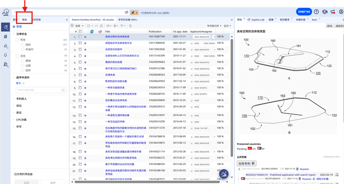The image size is (344, 184).
Task: Click the 管理 gear icon
Action: coord(14,26)
